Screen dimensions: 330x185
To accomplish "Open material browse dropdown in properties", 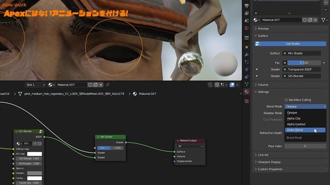I will pyautogui.click(x=257, y=20).
